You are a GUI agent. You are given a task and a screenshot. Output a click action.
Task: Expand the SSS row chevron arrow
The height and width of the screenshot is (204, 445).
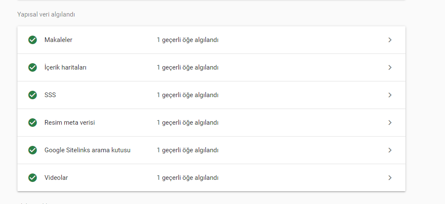pyautogui.click(x=390, y=95)
